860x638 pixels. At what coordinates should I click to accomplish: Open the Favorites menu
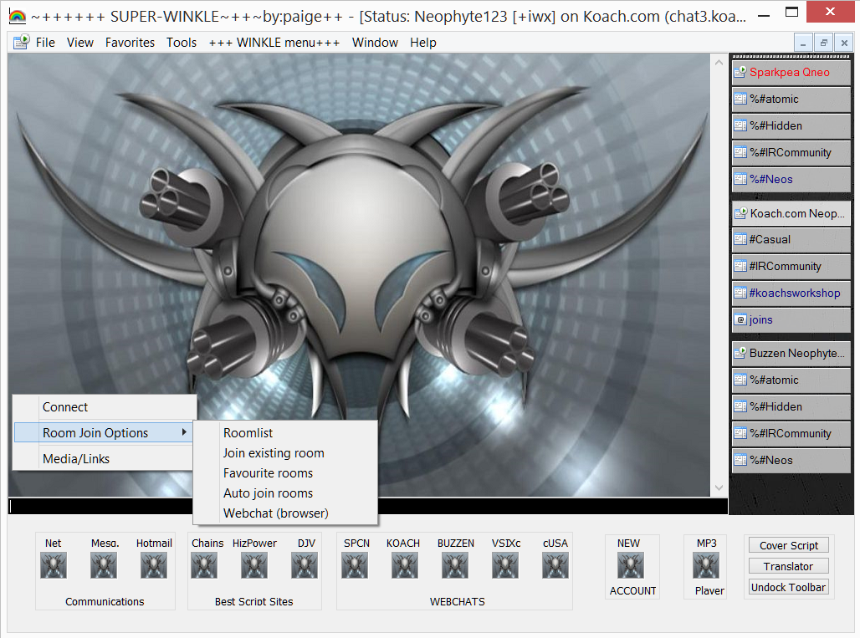(x=130, y=43)
